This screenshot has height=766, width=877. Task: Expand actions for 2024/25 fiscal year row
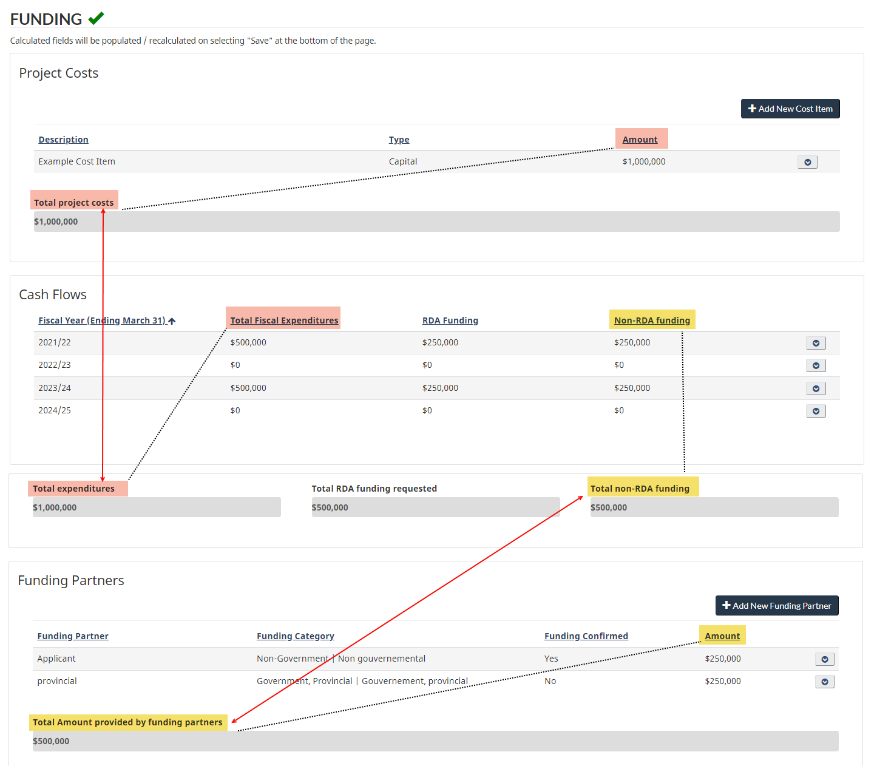[x=815, y=411]
